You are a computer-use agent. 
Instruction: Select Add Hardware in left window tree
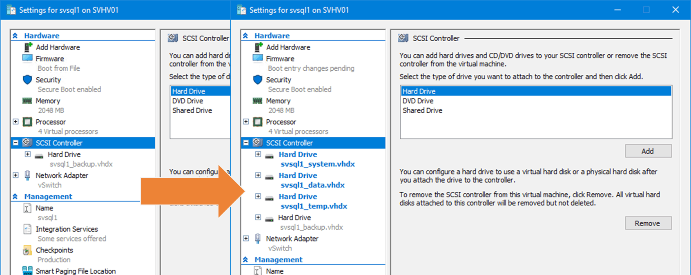(x=58, y=47)
